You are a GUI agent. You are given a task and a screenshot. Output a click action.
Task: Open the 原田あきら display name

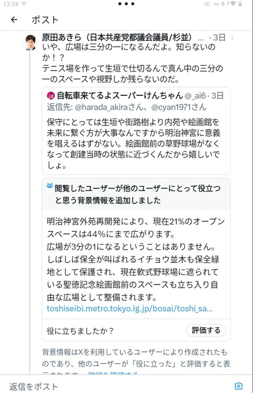(117, 37)
